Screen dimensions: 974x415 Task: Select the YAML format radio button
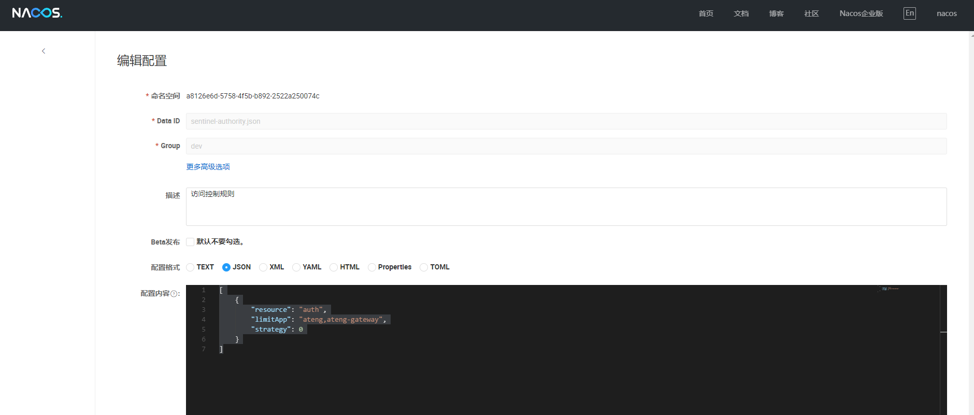(x=296, y=267)
